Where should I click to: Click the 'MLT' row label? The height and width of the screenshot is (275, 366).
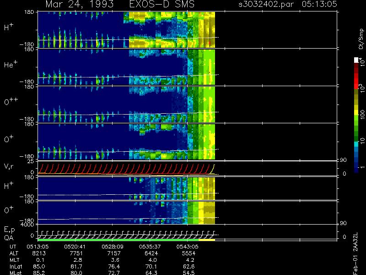[14, 260]
